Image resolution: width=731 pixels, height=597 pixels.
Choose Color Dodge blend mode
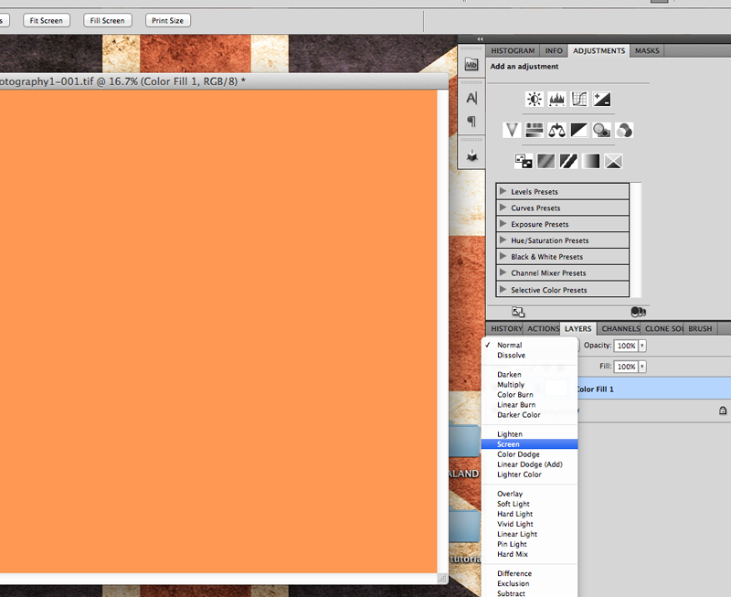[x=530, y=454]
